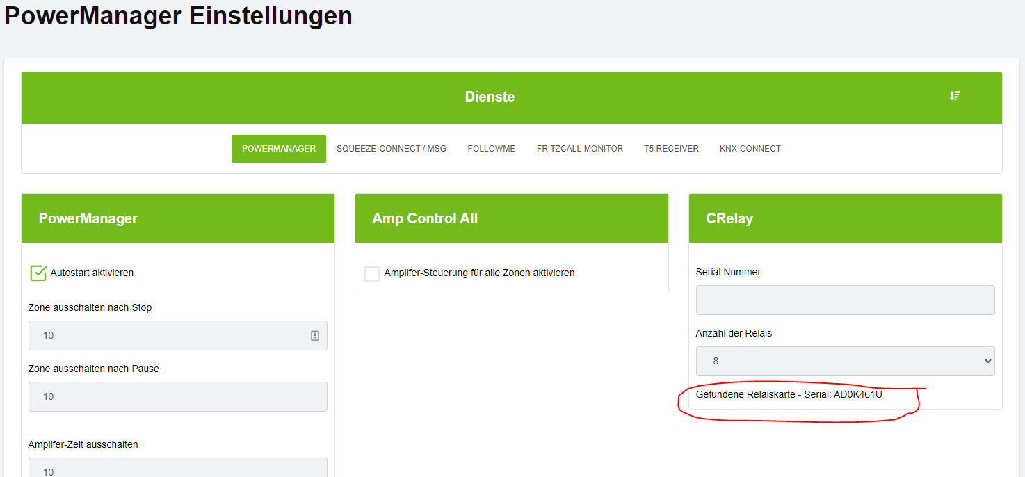This screenshot has height=477, width=1025.
Task: Click the Serial Nummer input field
Action: [845, 300]
